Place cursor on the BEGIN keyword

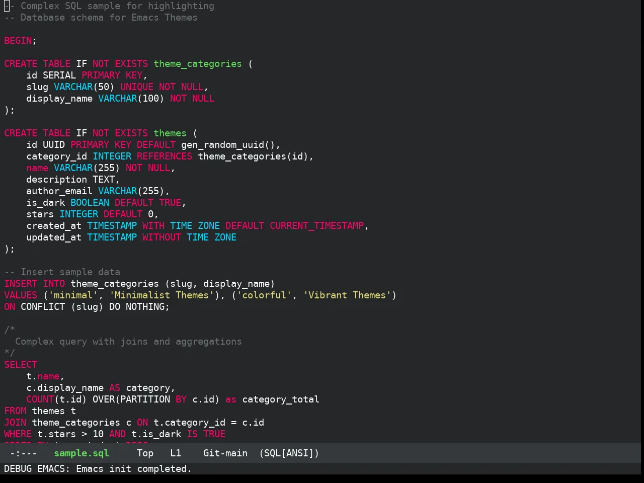tap(18, 41)
